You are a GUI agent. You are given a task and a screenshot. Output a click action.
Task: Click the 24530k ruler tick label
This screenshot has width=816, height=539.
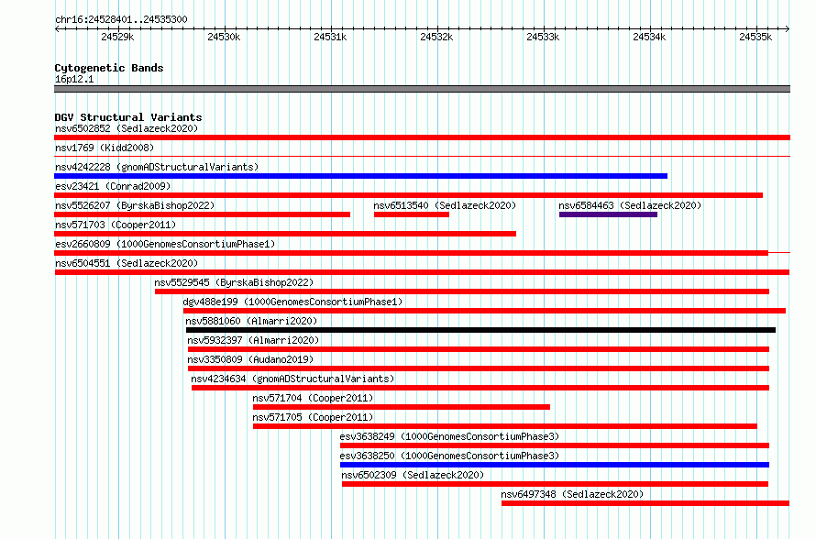point(224,37)
